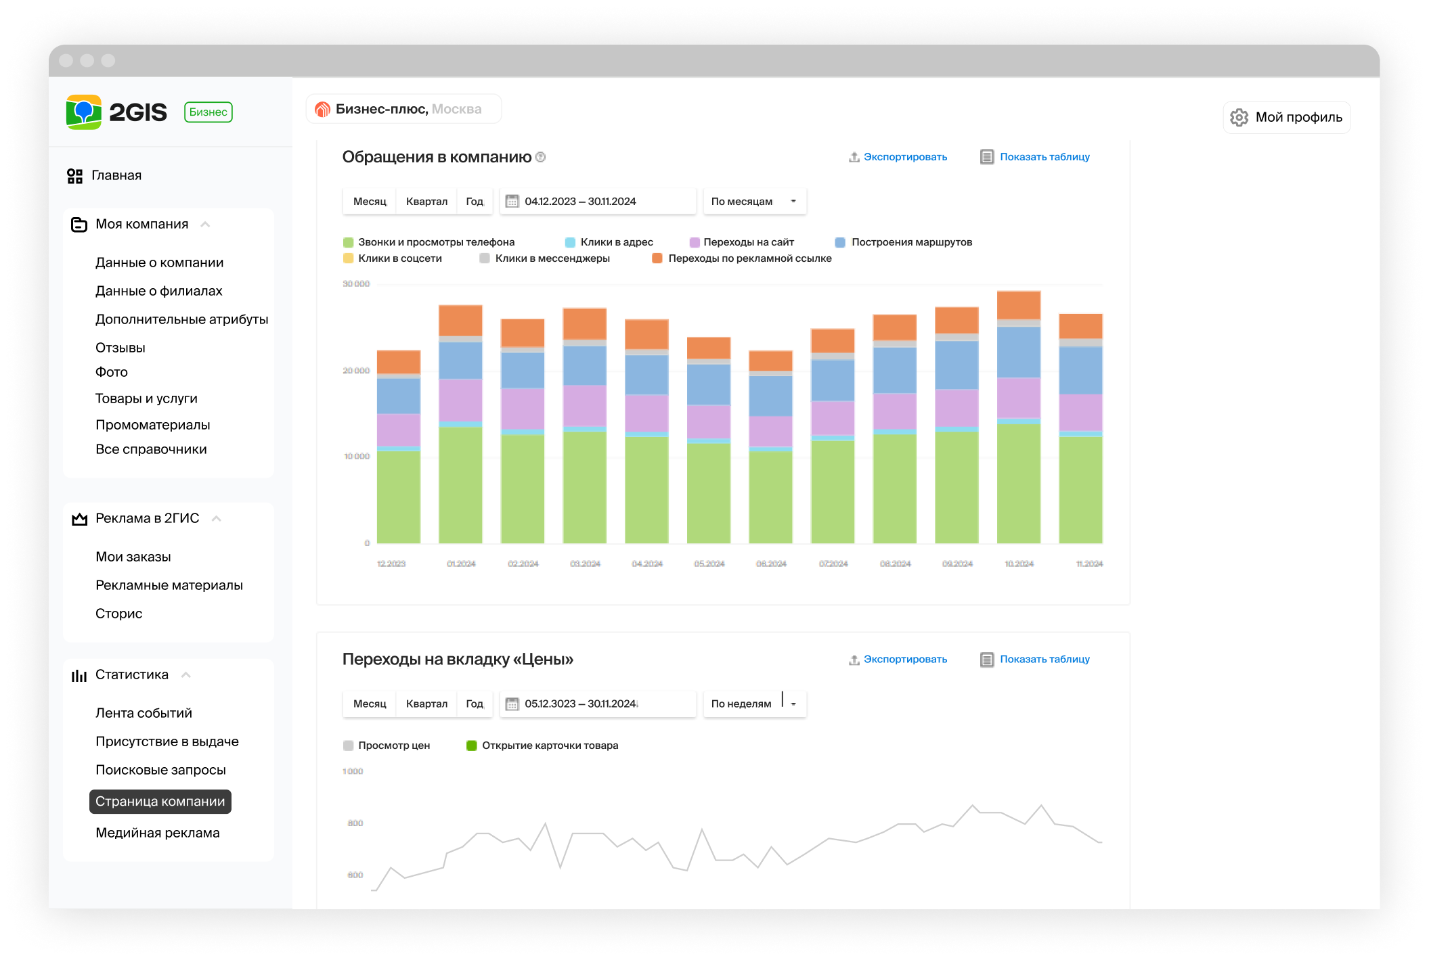
Task: Click the Статистика bar chart icon
Action: [x=79, y=675]
